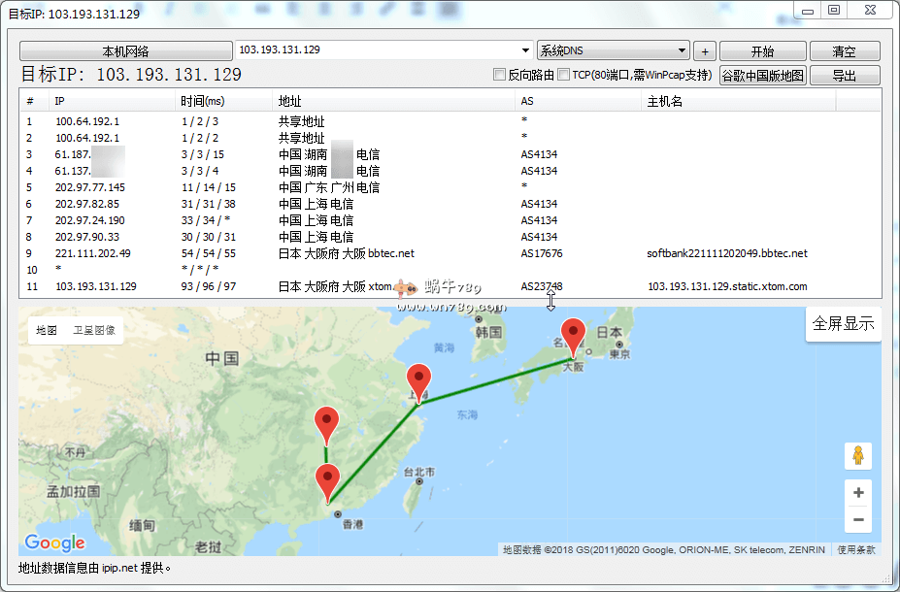The height and width of the screenshot is (592, 900).
Task: Click the 清空 button
Action: pos(844,51)
